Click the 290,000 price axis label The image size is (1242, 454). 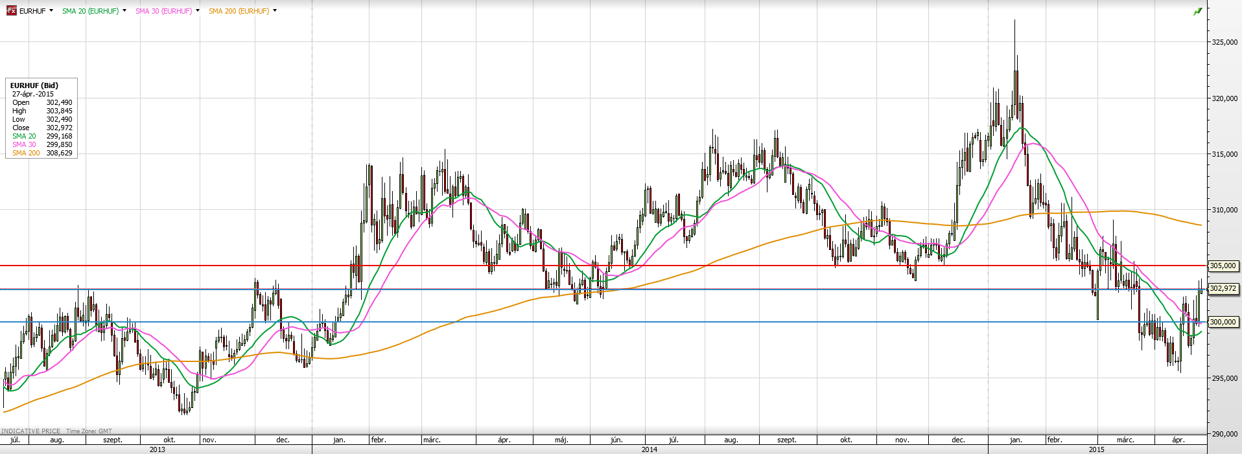click(1224, 434)
